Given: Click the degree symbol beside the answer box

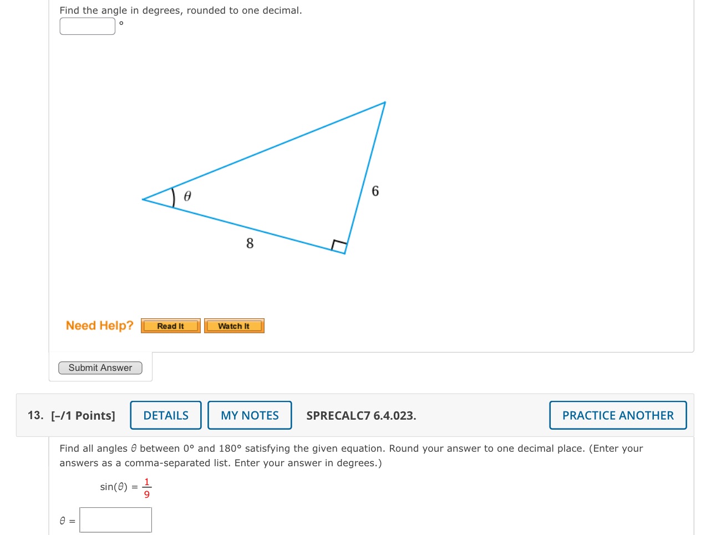Looking at the screenshot, I should click(121, 24).
